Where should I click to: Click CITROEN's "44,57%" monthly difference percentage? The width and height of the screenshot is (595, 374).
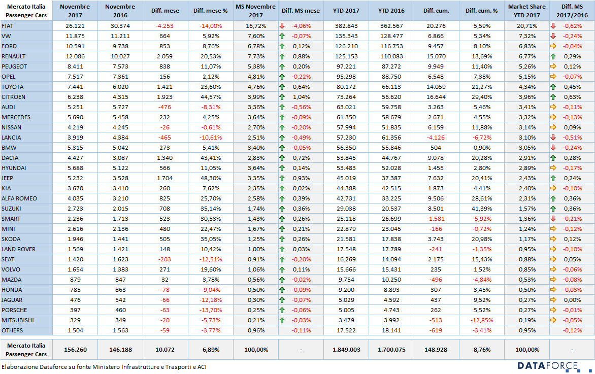click(211, 97)
